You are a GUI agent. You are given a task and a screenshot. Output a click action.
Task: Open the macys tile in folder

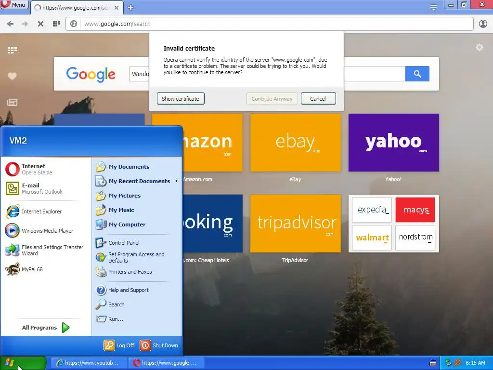click(415, 210)
